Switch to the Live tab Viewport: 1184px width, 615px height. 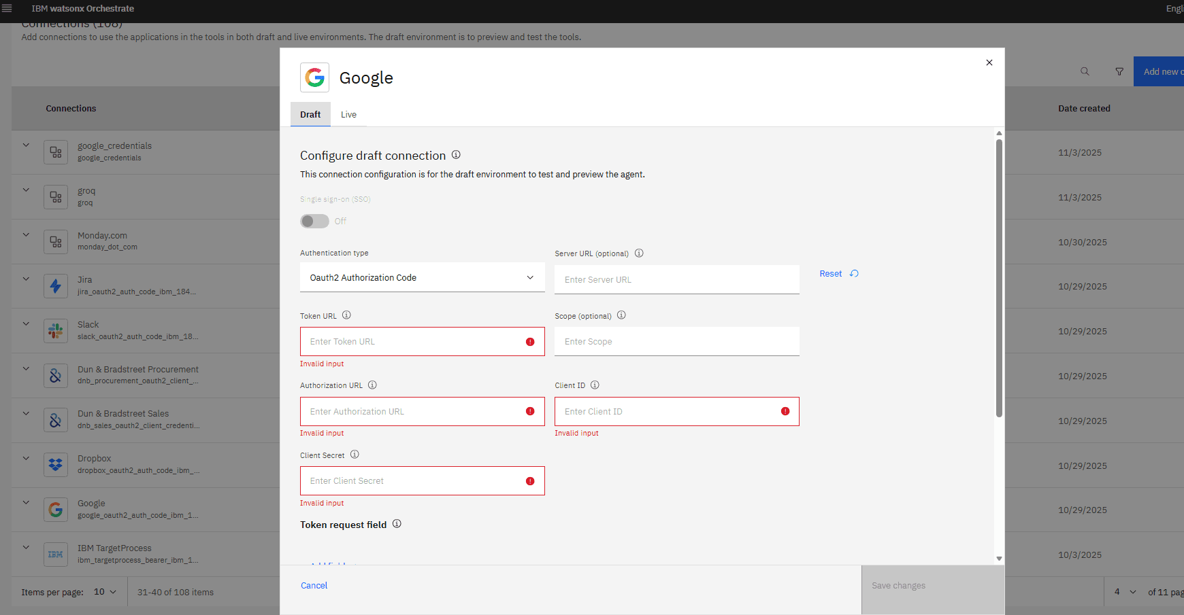point(348,114)
